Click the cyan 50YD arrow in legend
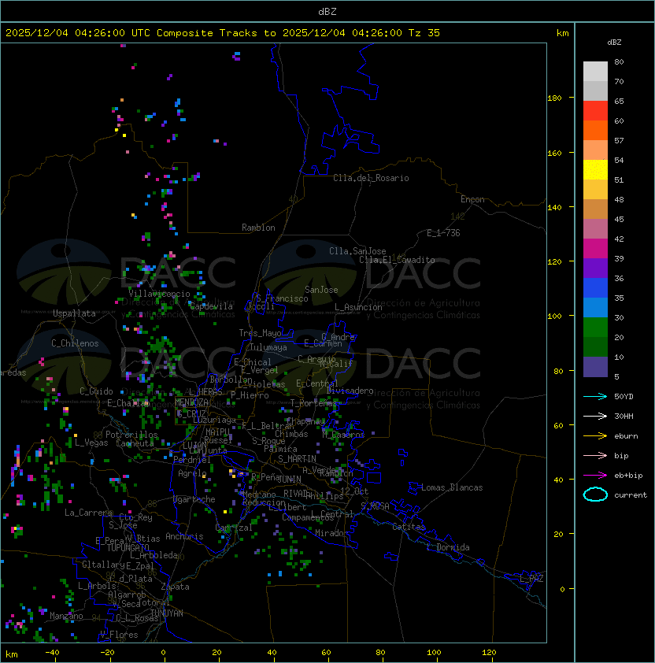 595,396
